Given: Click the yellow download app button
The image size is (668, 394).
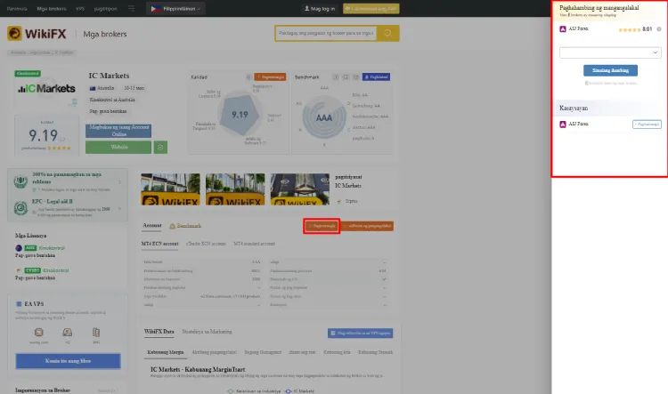Looking at the screenshot, I should [x=371, y=9].
